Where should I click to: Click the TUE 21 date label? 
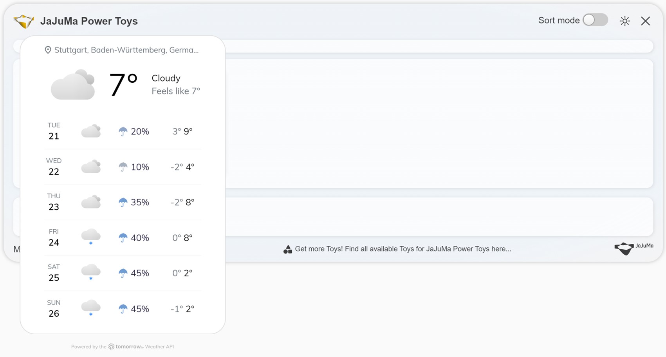(x=54, y=131)
